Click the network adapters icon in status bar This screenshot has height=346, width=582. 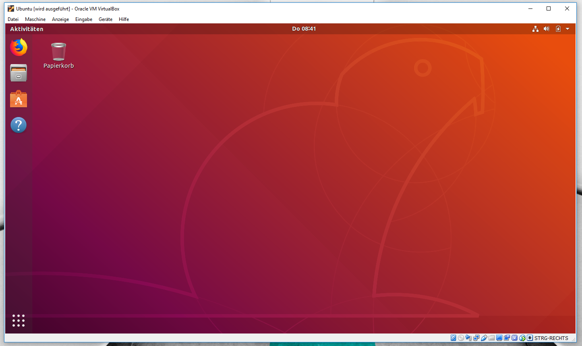[x=476, y=338]
